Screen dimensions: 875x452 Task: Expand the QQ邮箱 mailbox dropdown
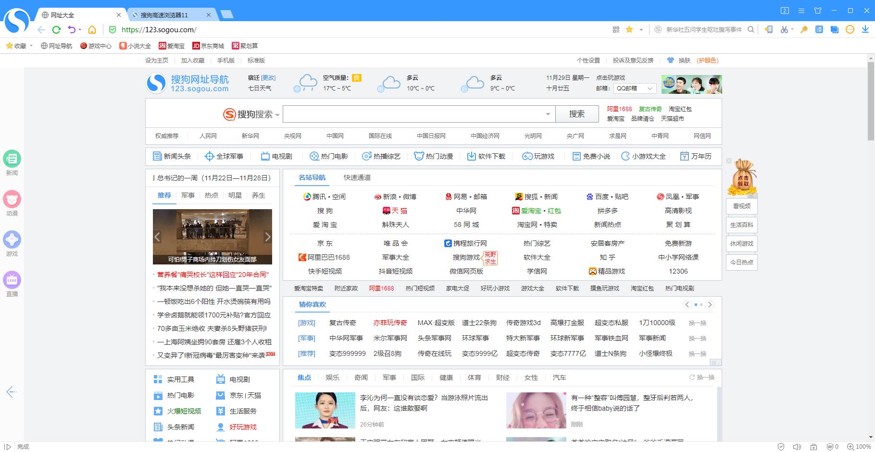pyautogui.click(x=649, y=88)
